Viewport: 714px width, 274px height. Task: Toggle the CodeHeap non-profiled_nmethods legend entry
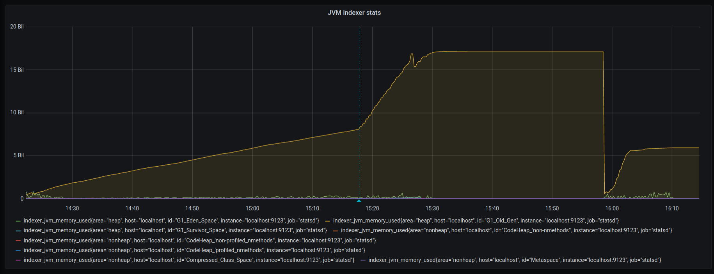pos(200,240)
